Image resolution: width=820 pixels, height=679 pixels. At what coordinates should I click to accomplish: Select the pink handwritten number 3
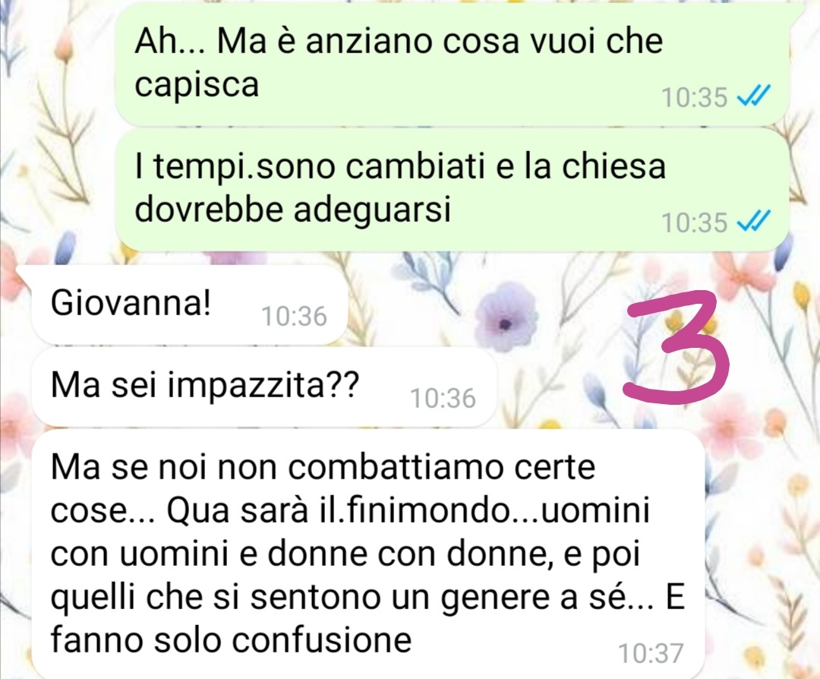[677, 346]
